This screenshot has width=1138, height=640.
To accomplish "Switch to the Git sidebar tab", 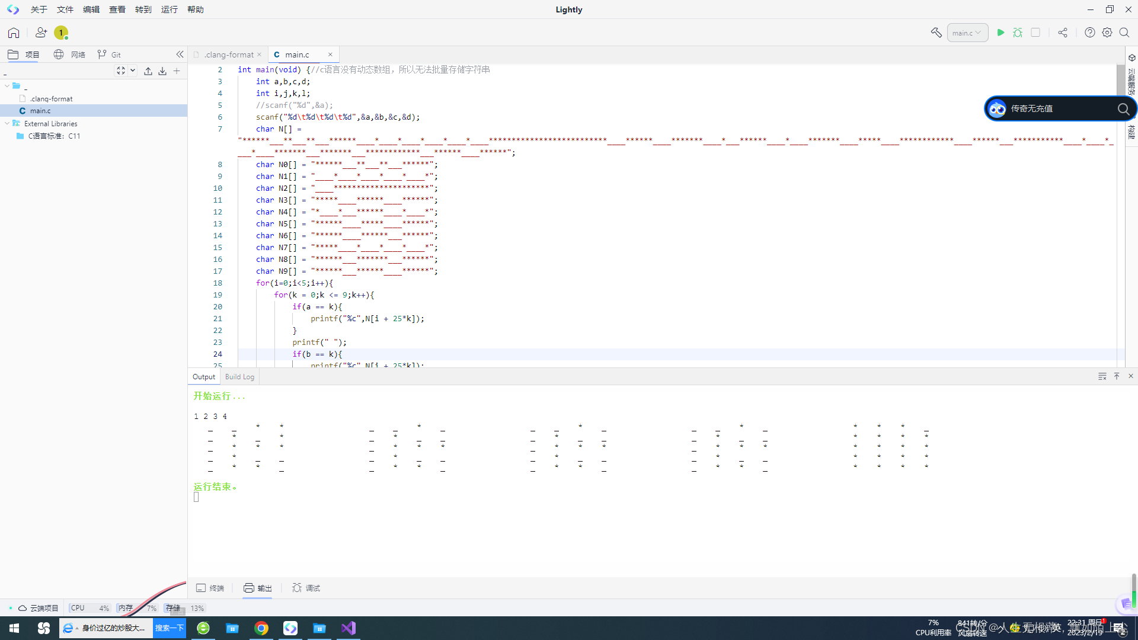I will (109, 55).
